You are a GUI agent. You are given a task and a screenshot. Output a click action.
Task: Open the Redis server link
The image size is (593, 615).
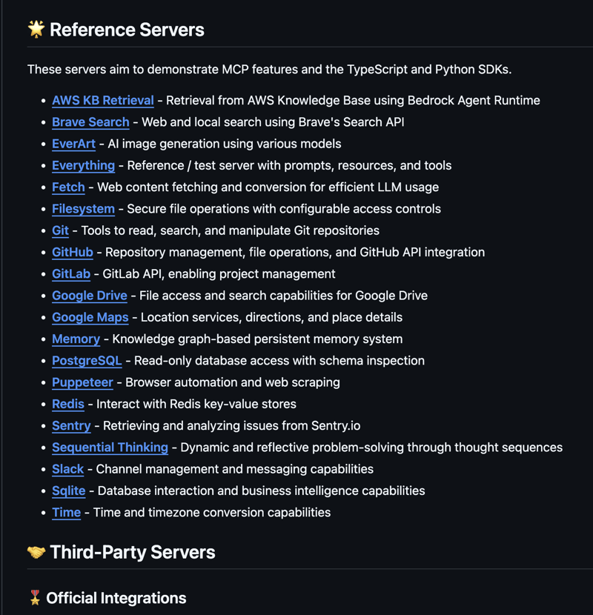pos(68,404)
